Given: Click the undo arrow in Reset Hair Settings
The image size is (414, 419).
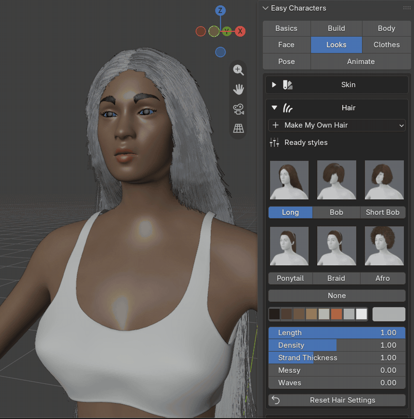Looking at the screenshot, I should click(x=275, y=400).
